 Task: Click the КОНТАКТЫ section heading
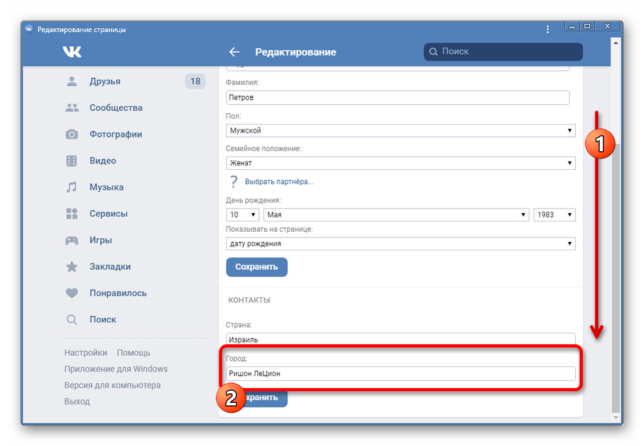pos(249,300)
